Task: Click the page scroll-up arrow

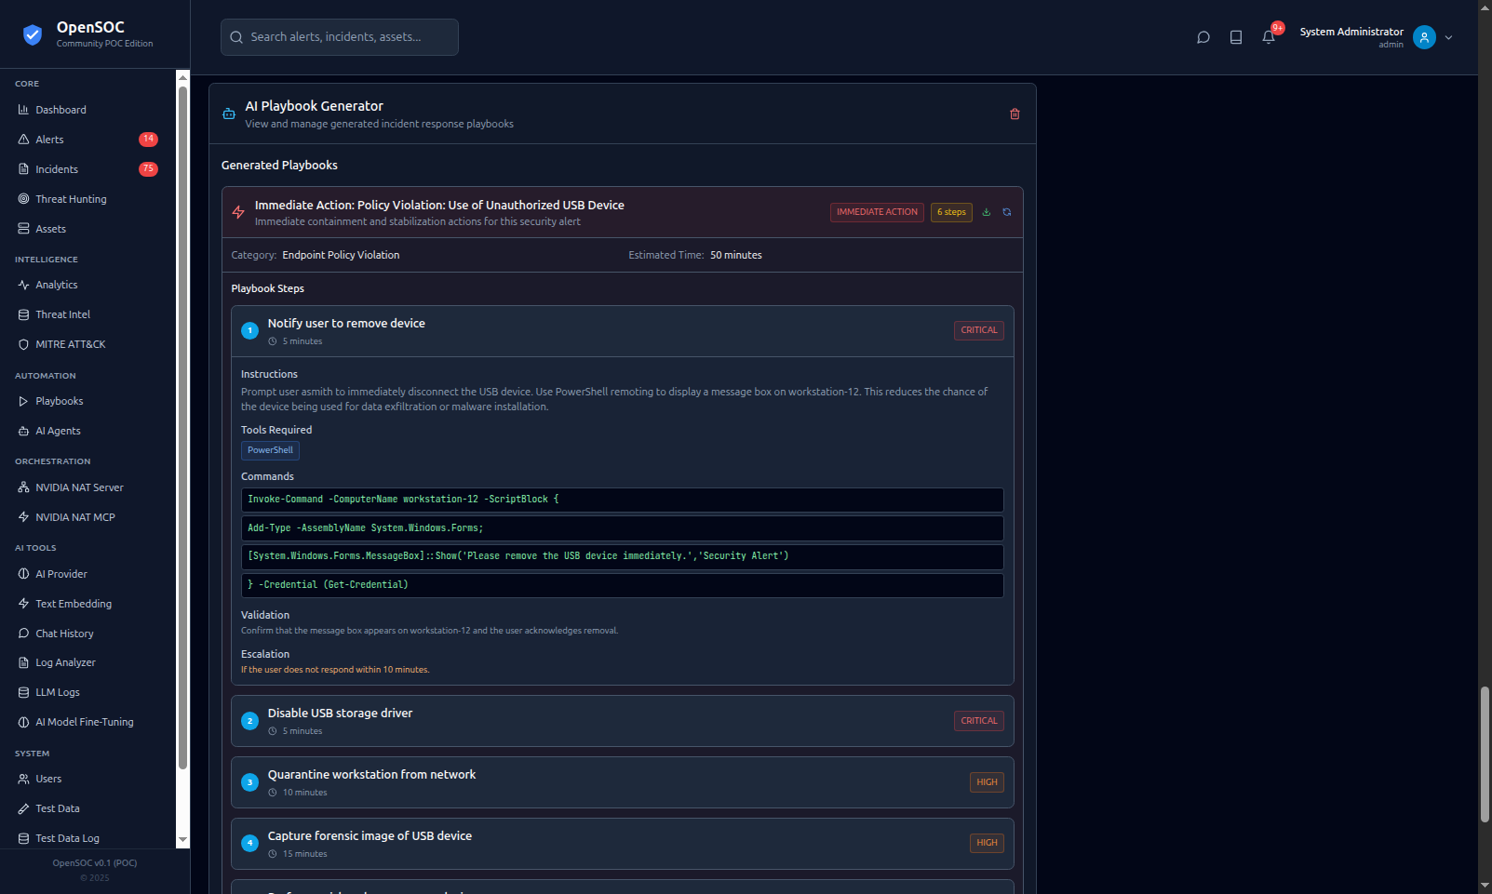Action: pos(1485,7)
